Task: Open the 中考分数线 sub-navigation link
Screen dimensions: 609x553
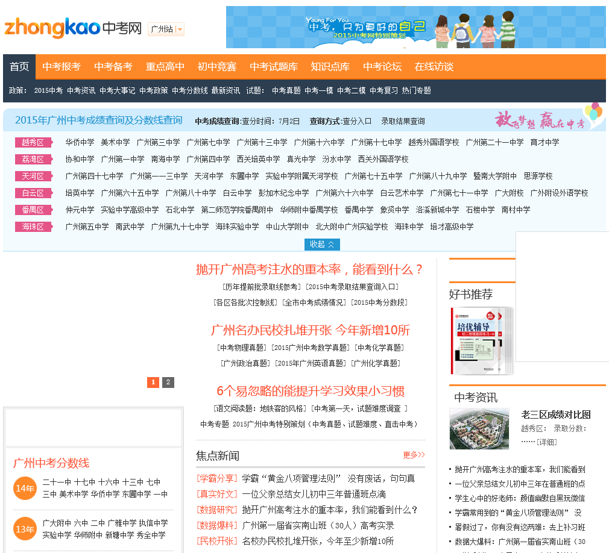Action: [x=190, y=90]
